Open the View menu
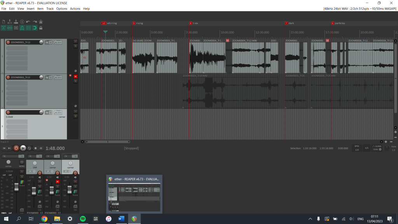Image resolution: width=398 pixels, height=224 pixels. pyautogui.click(x=21, y=9)
